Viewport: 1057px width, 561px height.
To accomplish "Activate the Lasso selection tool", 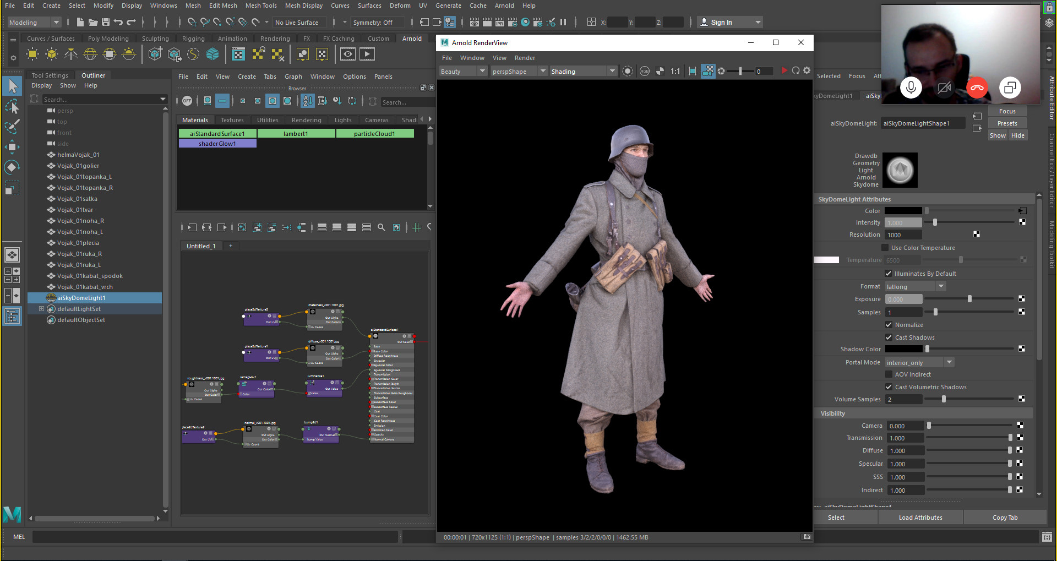I will [x=12, y=106].
